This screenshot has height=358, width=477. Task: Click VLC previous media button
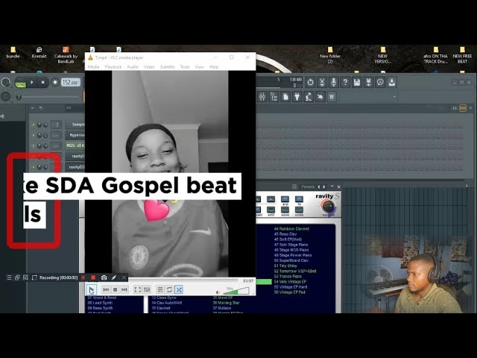click(106, 289)
